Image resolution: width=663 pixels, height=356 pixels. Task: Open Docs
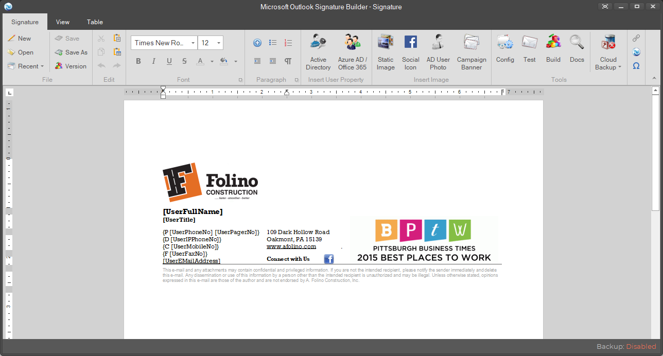(x=577, y=49)
